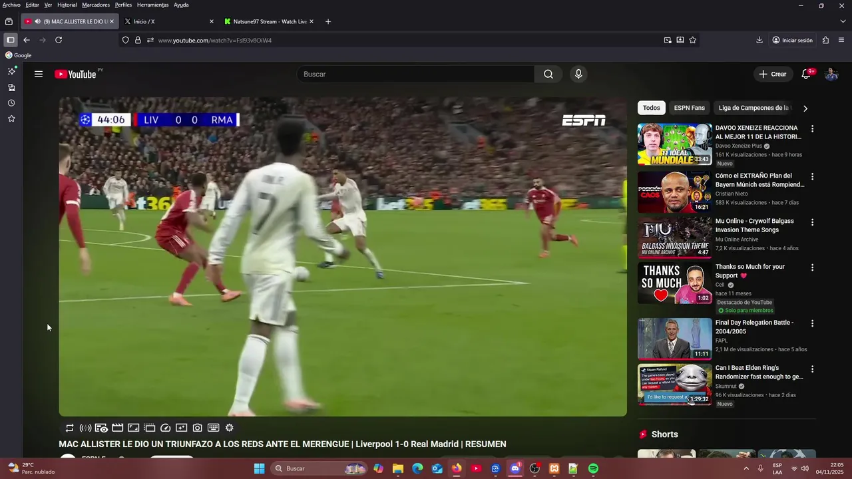Click the address bar URL
The image size is (852, 479).
click(x=215, y=40)
